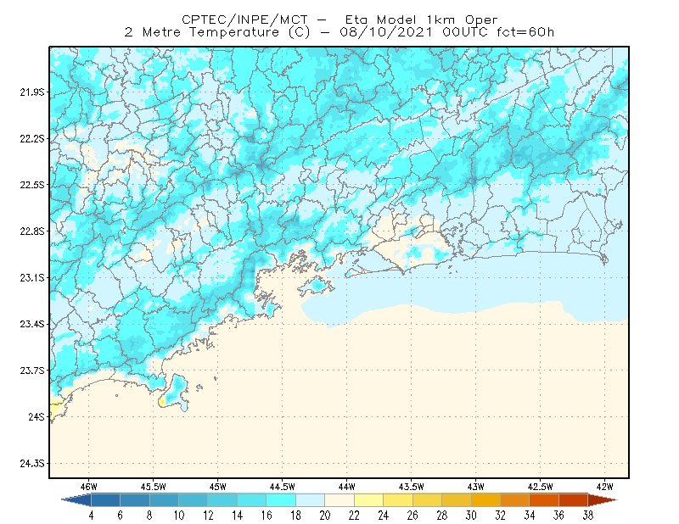Click the 20-22 cream legend swatch
This screenshot has width=679, height=524.
click(x=339, y=499)
